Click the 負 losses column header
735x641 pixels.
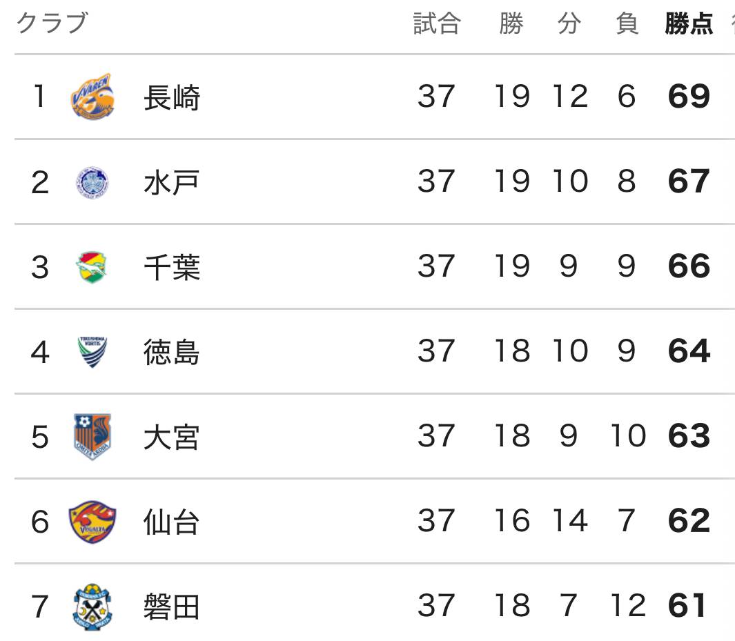pos(627,24)
